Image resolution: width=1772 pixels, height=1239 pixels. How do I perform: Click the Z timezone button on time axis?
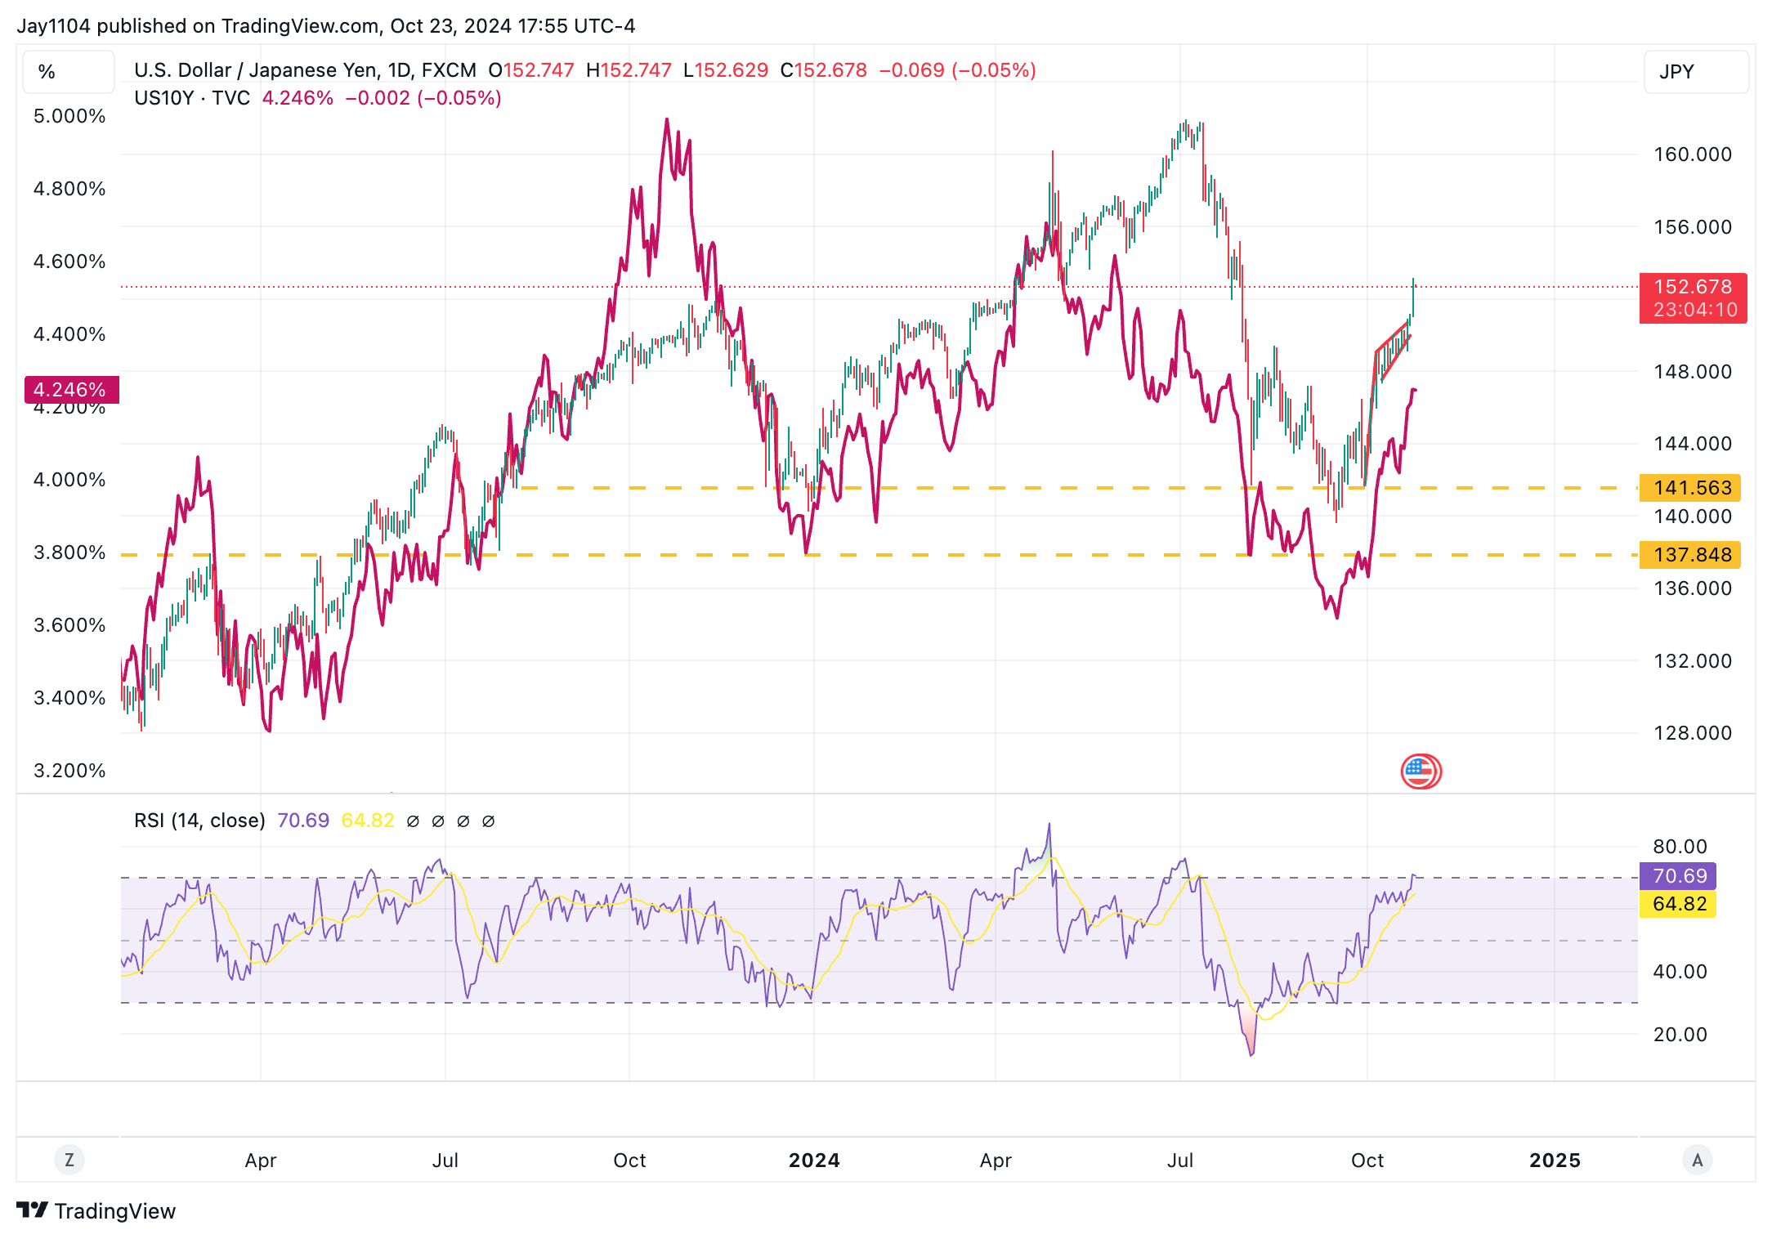69,1160
